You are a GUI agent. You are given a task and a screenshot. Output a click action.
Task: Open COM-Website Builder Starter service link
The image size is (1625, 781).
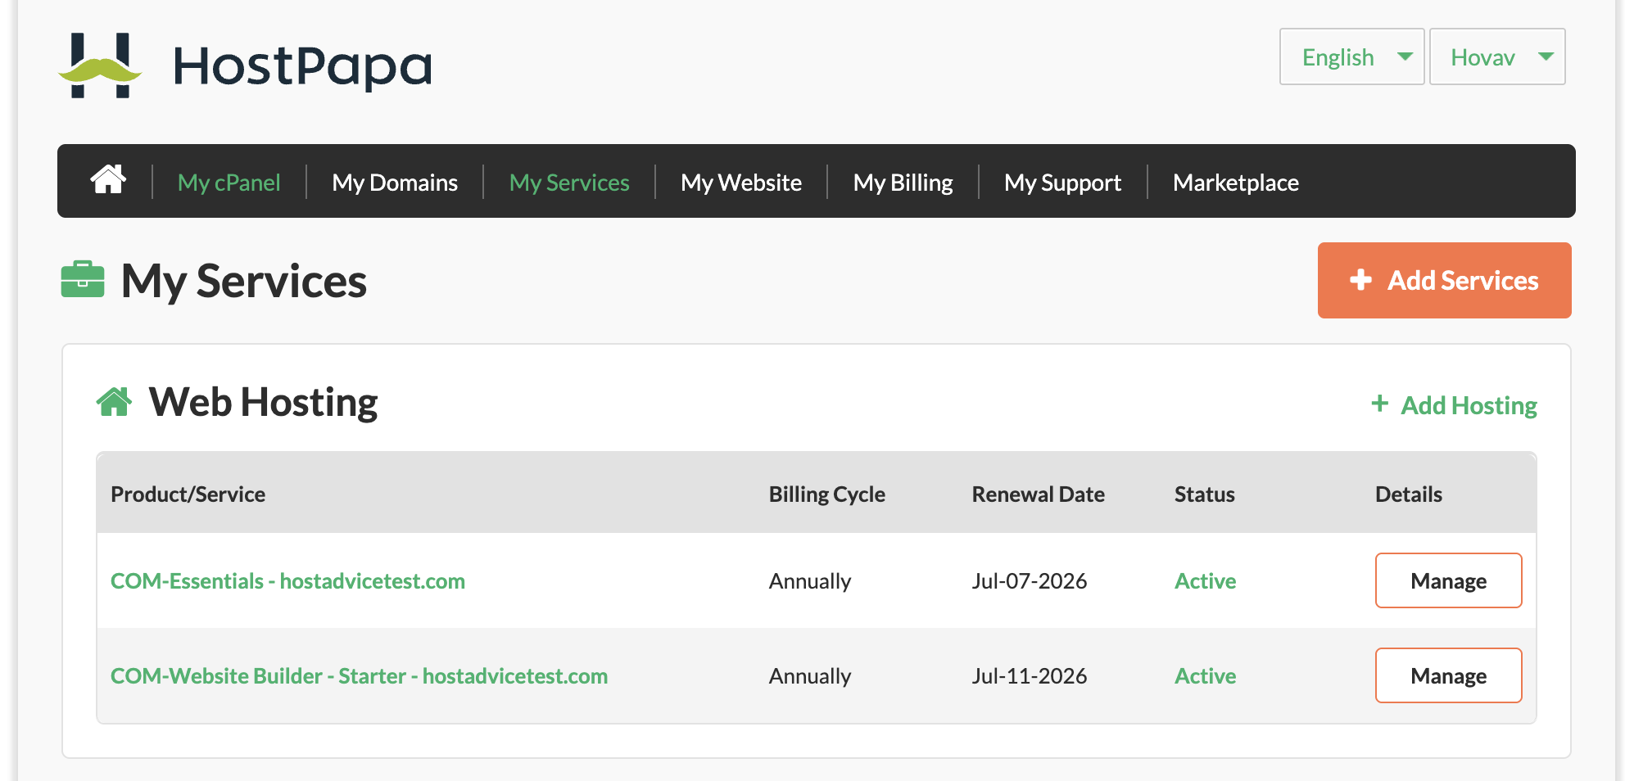click(x=359, y=676)
